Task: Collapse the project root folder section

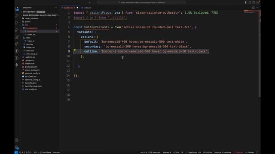Action: click(x=40, y=15)
